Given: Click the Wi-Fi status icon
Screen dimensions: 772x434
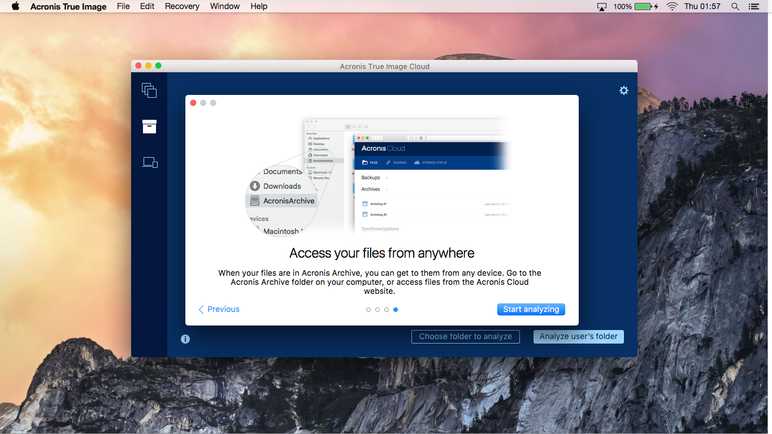Looking at the screenshot, I should coord(672,6).
